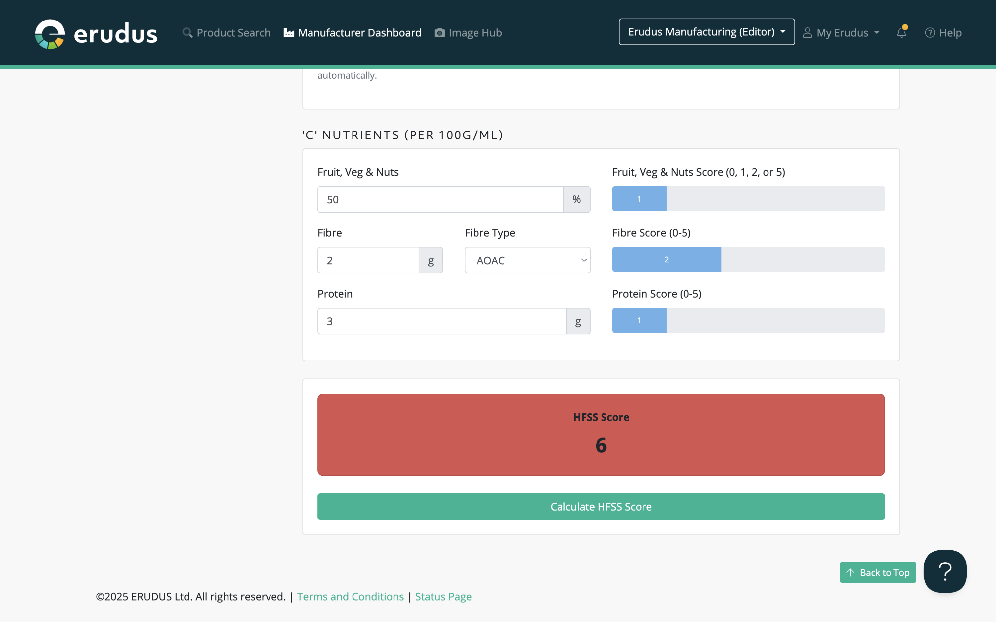Open Image Hub navigation item
The width and height of the screenshot is (996, 622).
coord(475,33)
